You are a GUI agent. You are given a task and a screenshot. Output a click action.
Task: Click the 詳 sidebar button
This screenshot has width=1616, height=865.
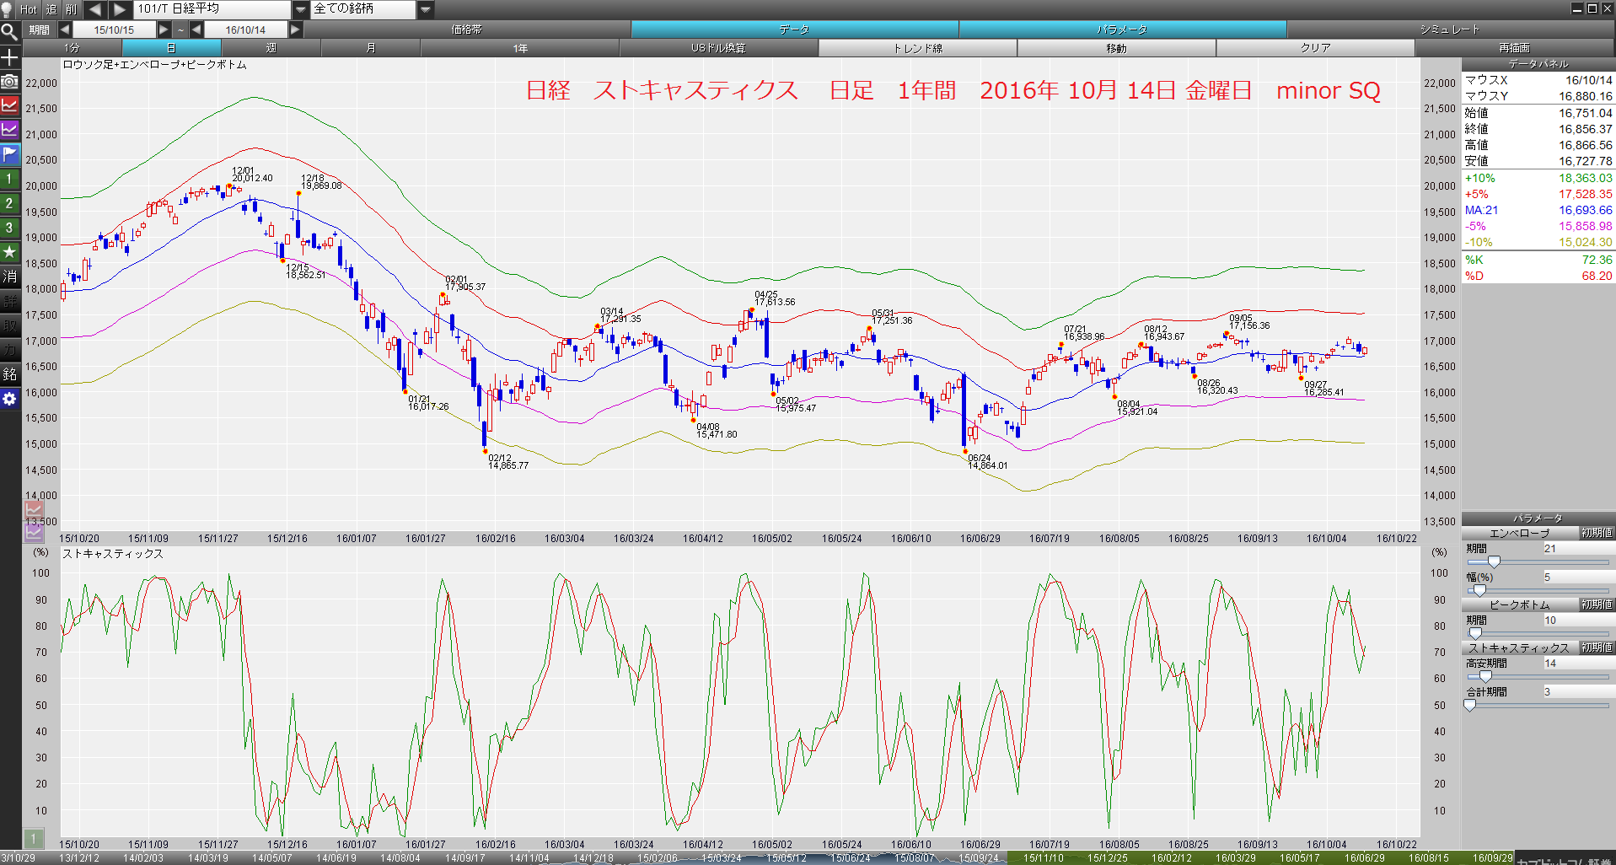click(x=9, y=301)
